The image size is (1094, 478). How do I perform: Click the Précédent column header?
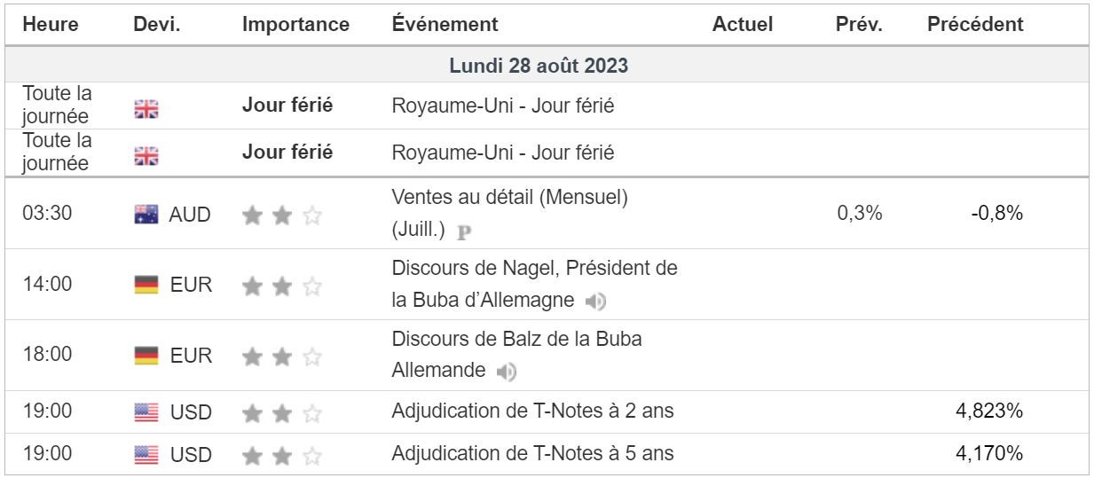(x=975, y=25)
